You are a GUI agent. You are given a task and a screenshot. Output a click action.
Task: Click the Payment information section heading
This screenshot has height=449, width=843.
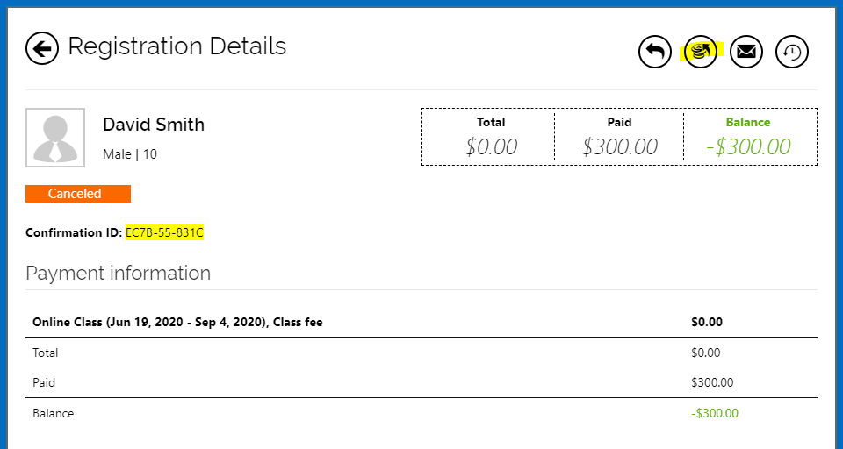pyautogui.click(x=118, y=273)
